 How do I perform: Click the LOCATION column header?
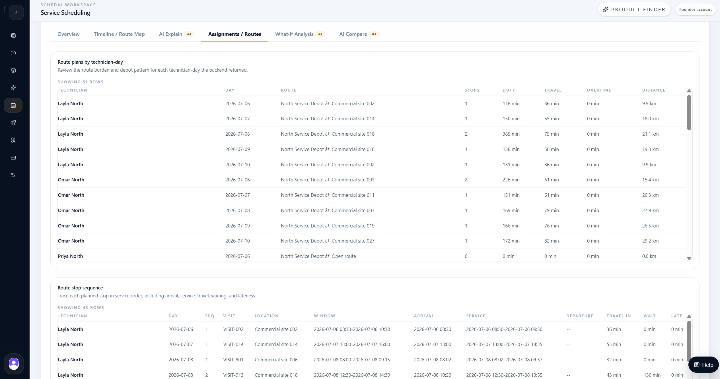266,316
